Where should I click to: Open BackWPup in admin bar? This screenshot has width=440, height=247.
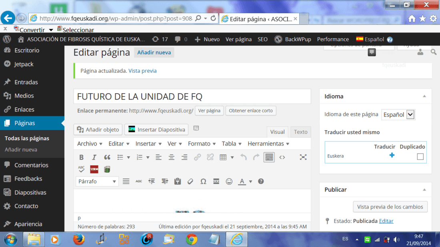click(293, 39)
